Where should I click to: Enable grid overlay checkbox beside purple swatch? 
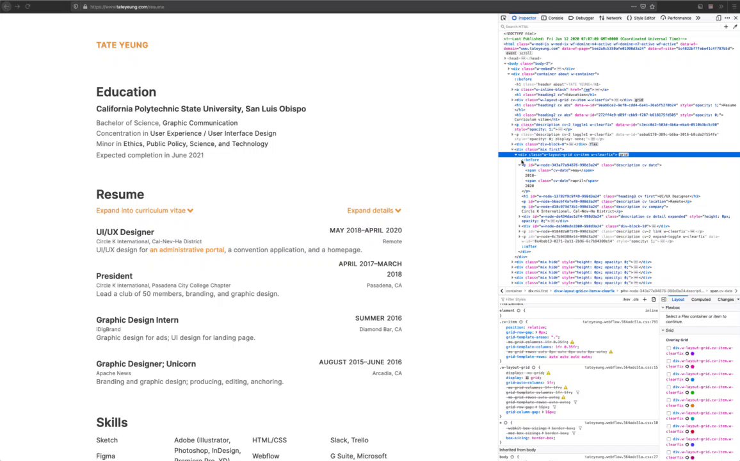(669, 348)
